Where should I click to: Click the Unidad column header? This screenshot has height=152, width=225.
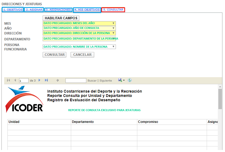coord(39,122)
